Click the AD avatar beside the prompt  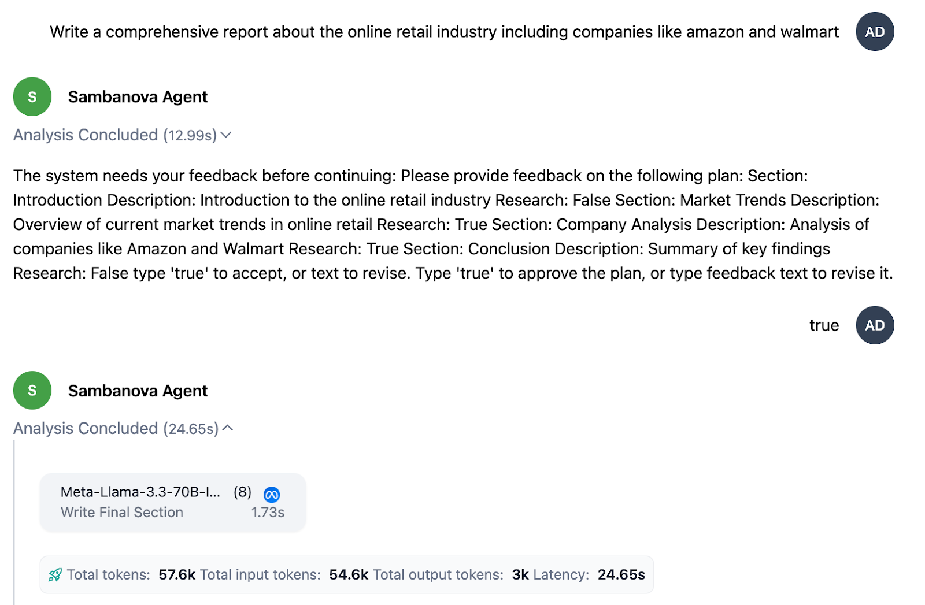(x=875, y=32)
